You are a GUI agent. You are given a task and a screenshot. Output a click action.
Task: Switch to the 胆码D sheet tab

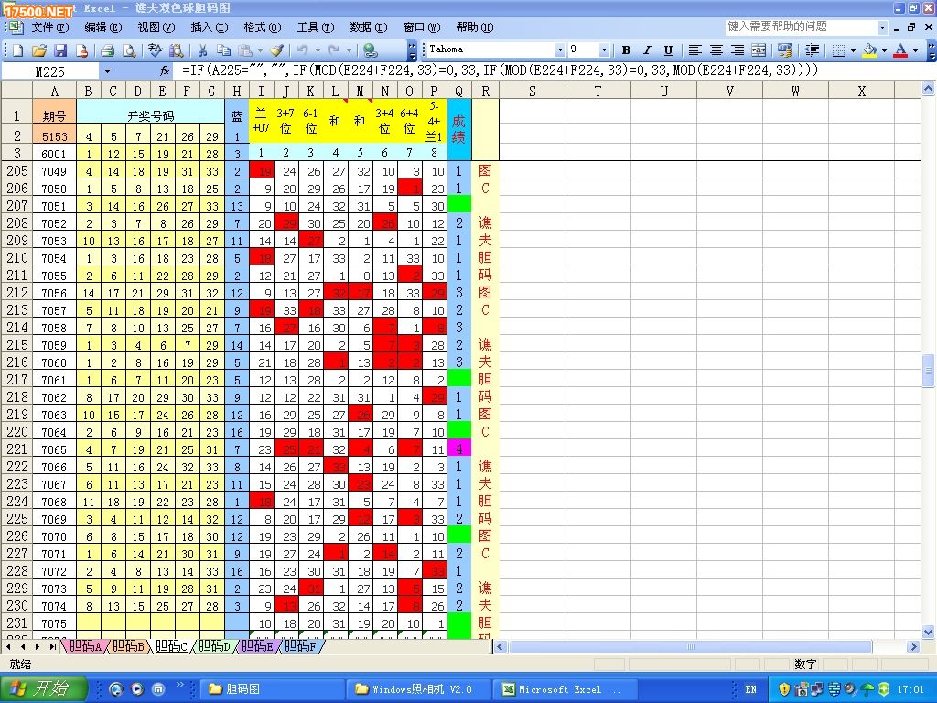pyautogui.click(x=214, y=646)
